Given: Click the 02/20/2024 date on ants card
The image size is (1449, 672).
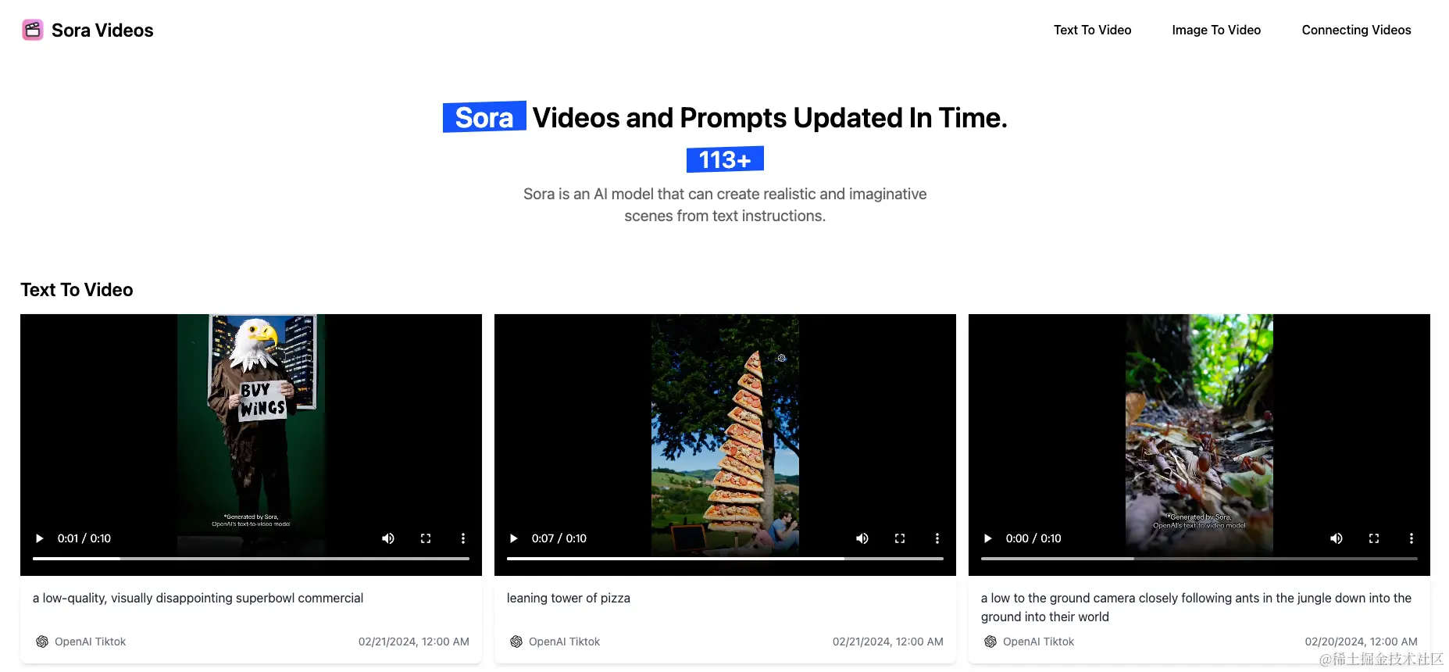Looking at the screenshot, I should pyautogui.click(x=1361, y=642).
